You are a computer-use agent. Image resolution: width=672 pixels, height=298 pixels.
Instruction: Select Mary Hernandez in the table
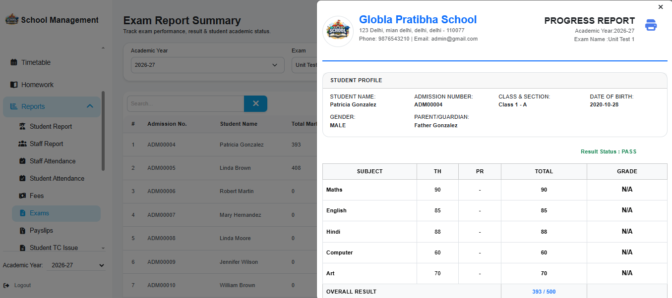[240, 215]
